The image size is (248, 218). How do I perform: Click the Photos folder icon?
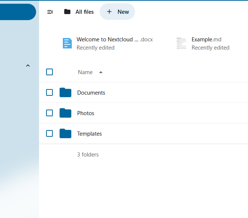pos(65,113)
